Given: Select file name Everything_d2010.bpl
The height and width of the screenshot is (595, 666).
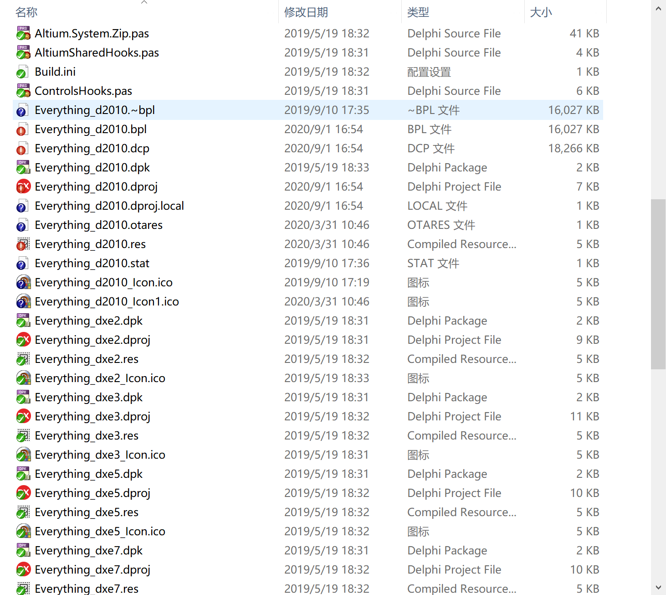Looking at the screenshot, I should (x=91, y=129).
